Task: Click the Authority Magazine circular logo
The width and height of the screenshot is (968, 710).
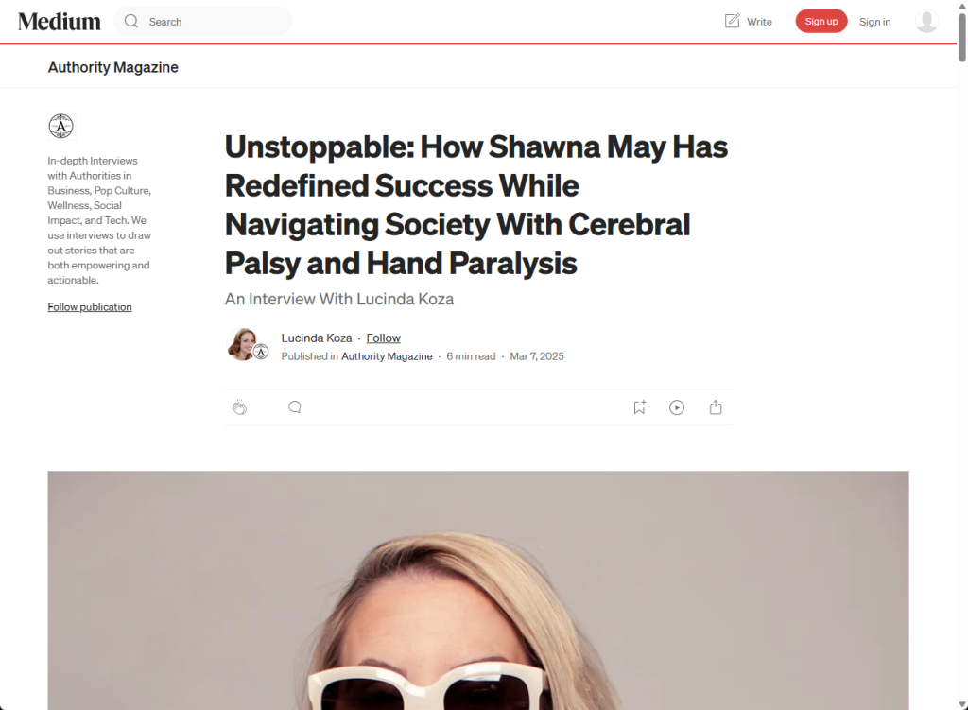Action: tap(61, 126)
